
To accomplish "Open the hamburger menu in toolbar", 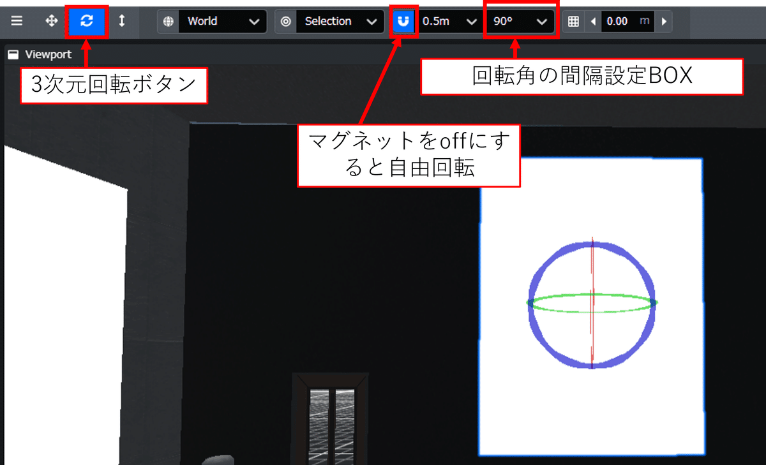I will (17, 21).
